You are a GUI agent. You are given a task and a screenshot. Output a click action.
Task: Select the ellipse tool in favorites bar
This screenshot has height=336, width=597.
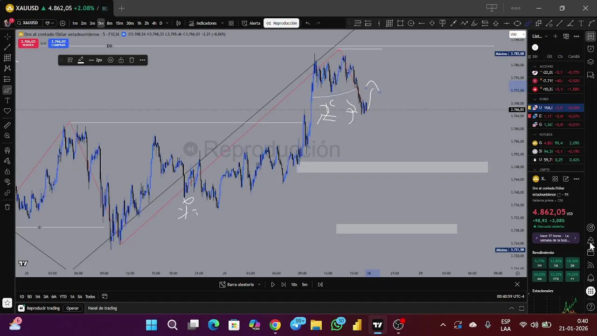pos(517,23)
